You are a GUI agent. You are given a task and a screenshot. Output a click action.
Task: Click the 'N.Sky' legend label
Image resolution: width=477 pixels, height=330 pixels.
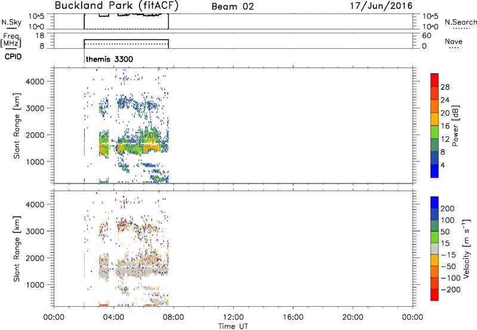click(x=11, y=22)
